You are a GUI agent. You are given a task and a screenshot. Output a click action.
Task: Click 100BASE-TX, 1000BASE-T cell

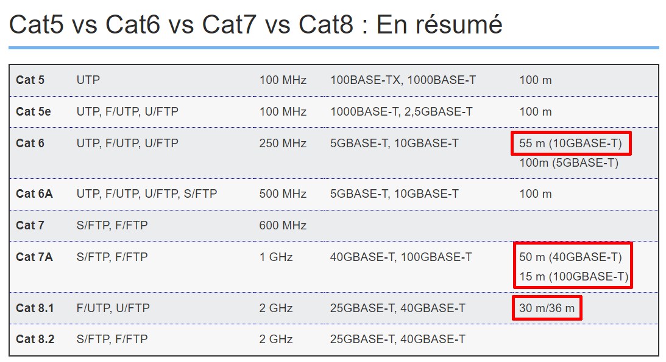[x=403, y=80]
